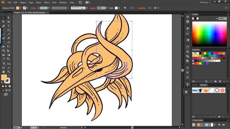This screenshot has height=129, width=230.
Task: Select the Blob Brush tool
Action: point(4,38)
